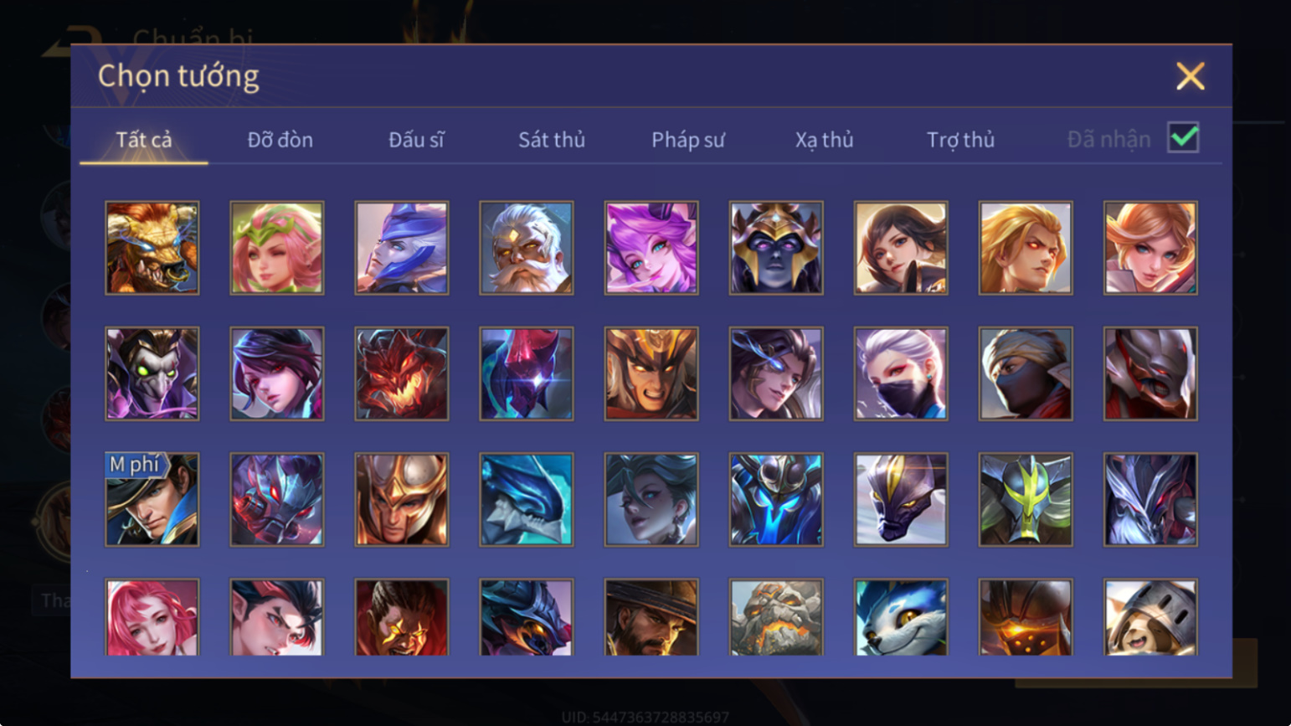Screen dimensions: 1291x726
Task: Pick the blue cat hero portrait
Action: click(901, 617)
